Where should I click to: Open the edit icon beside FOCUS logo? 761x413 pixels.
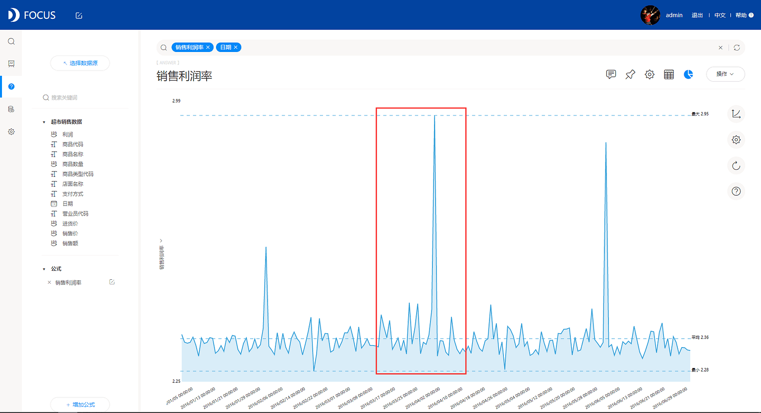click(79, 15)
